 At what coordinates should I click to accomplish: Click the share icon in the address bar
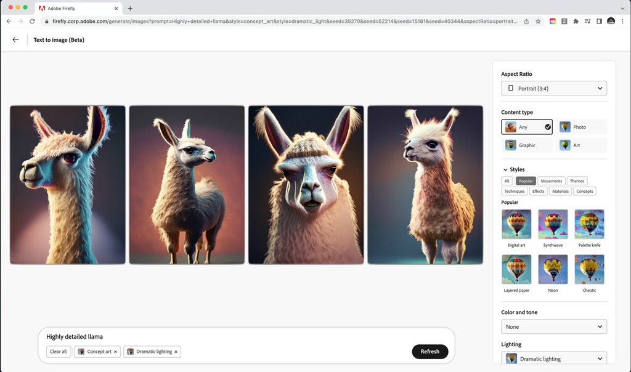[x=526, y=22]
